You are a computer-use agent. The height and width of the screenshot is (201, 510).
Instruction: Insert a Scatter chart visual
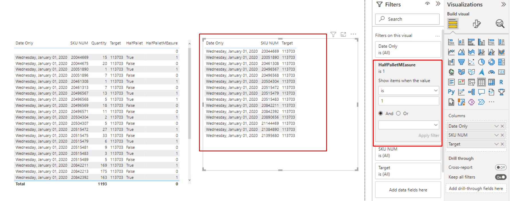click(471, 62)
